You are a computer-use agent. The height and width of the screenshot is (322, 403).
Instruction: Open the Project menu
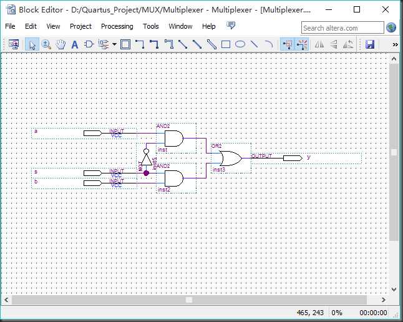(x=80, y=26)
